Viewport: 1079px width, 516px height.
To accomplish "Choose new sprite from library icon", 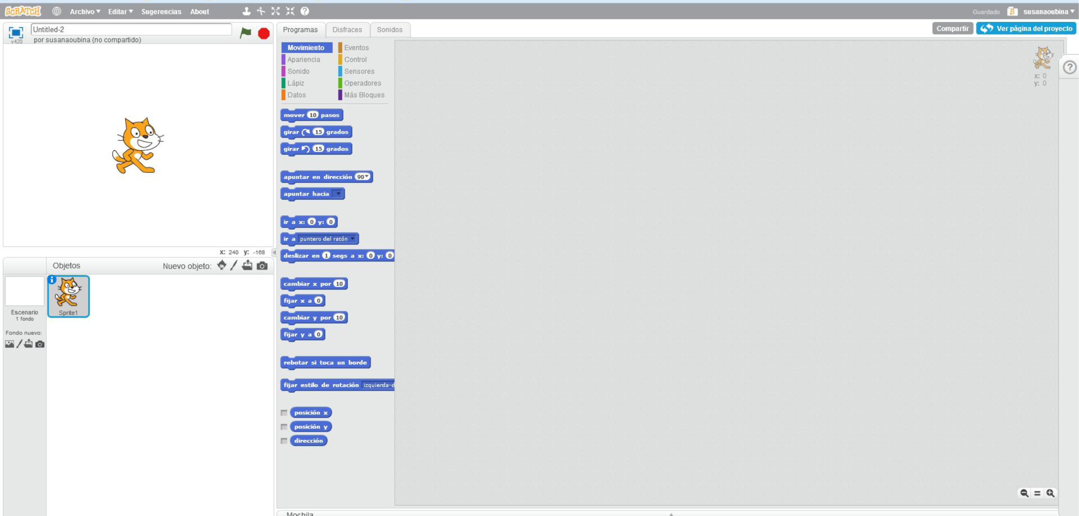I will pyautogui.click(x=221, y=265).
